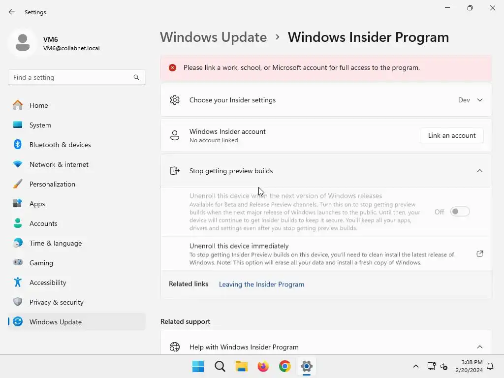Click the Time & language globe clock icon
504x378 pixels.
(x=18, y=243)
